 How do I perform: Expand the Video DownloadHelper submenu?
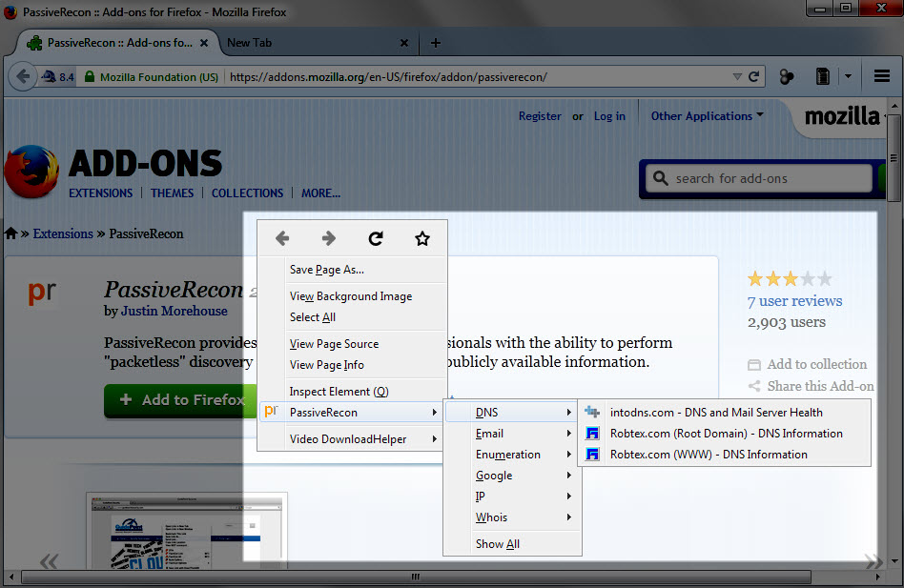tap(352, 438)
